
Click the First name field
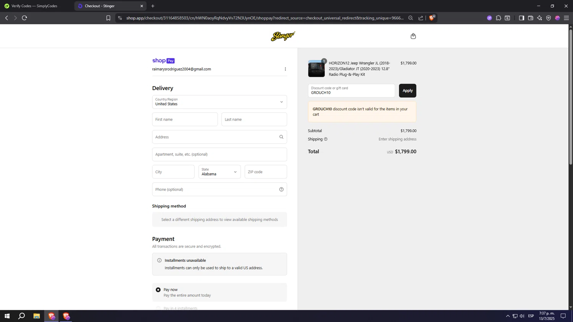(x=185, y=119)
